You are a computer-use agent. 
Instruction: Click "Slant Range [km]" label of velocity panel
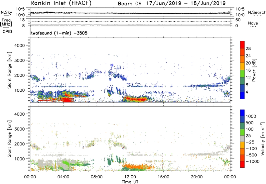pyautogui.click(x=9, y=139)
